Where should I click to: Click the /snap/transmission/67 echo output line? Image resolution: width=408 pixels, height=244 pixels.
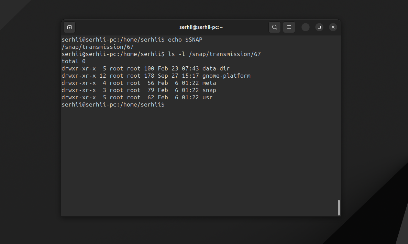pyautogui.click(x=98, y=47)
